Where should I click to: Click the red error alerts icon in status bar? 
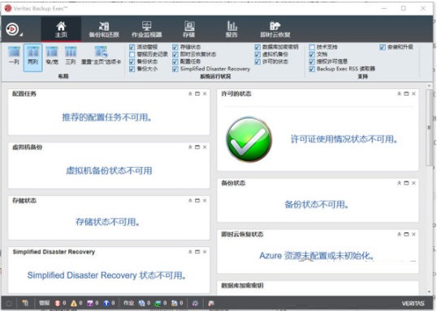58,303
